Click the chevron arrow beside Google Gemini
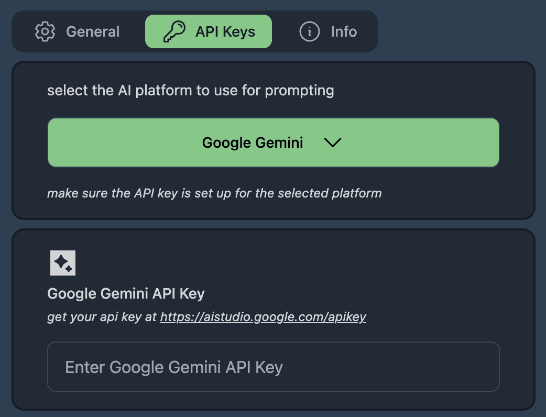 click(x=333, y=142)
